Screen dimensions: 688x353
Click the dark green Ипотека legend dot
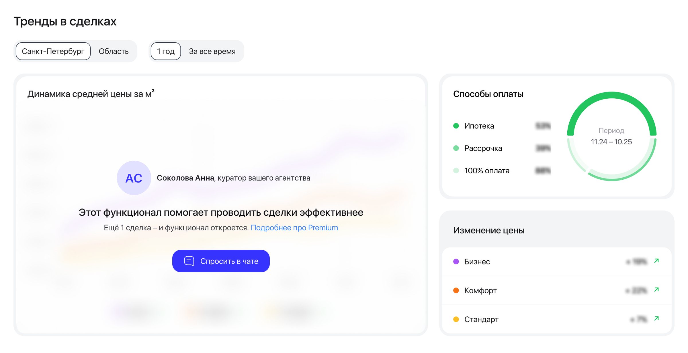tap(456, 126)
